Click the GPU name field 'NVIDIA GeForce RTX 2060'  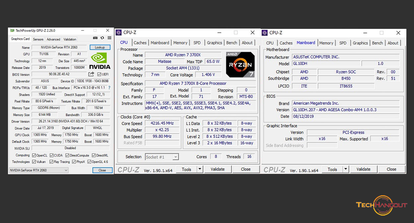tap(59, 47)
